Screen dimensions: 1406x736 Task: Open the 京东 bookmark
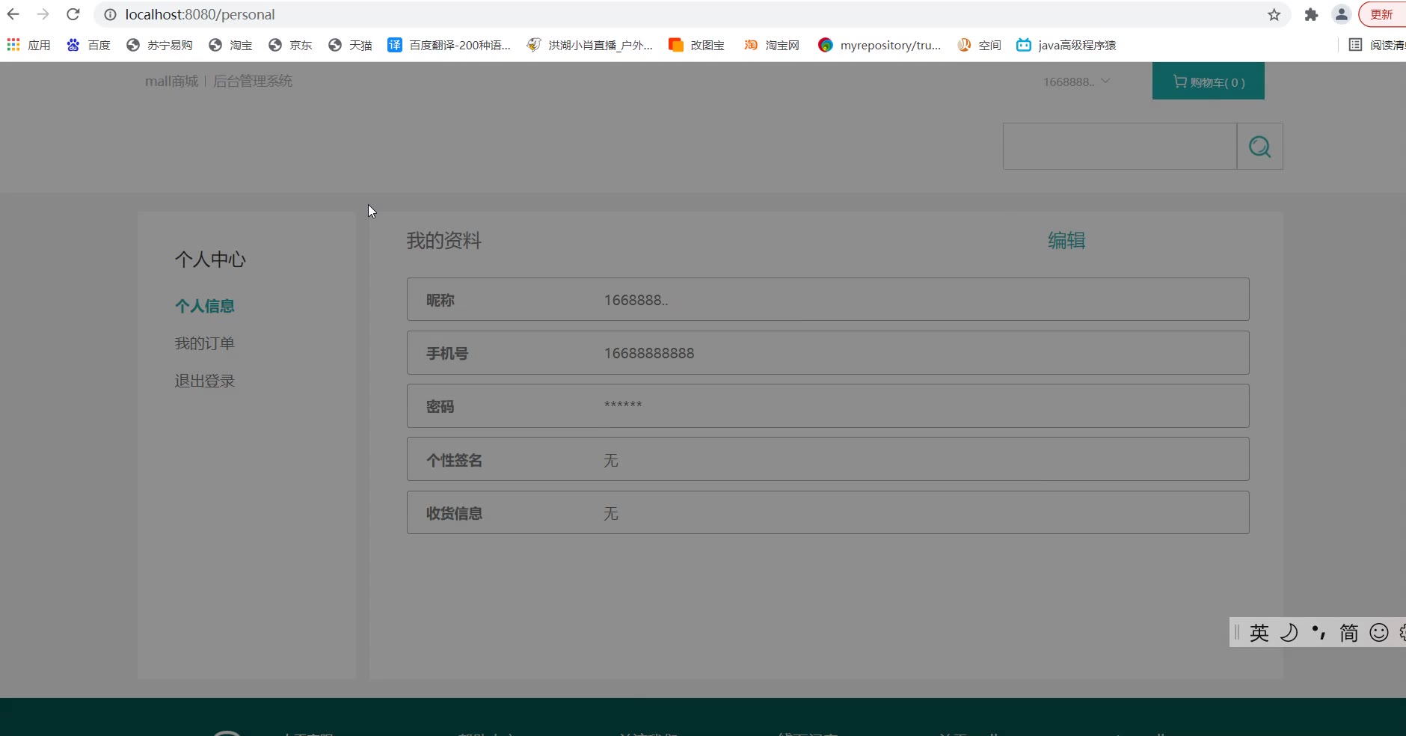tap(290, 45)
